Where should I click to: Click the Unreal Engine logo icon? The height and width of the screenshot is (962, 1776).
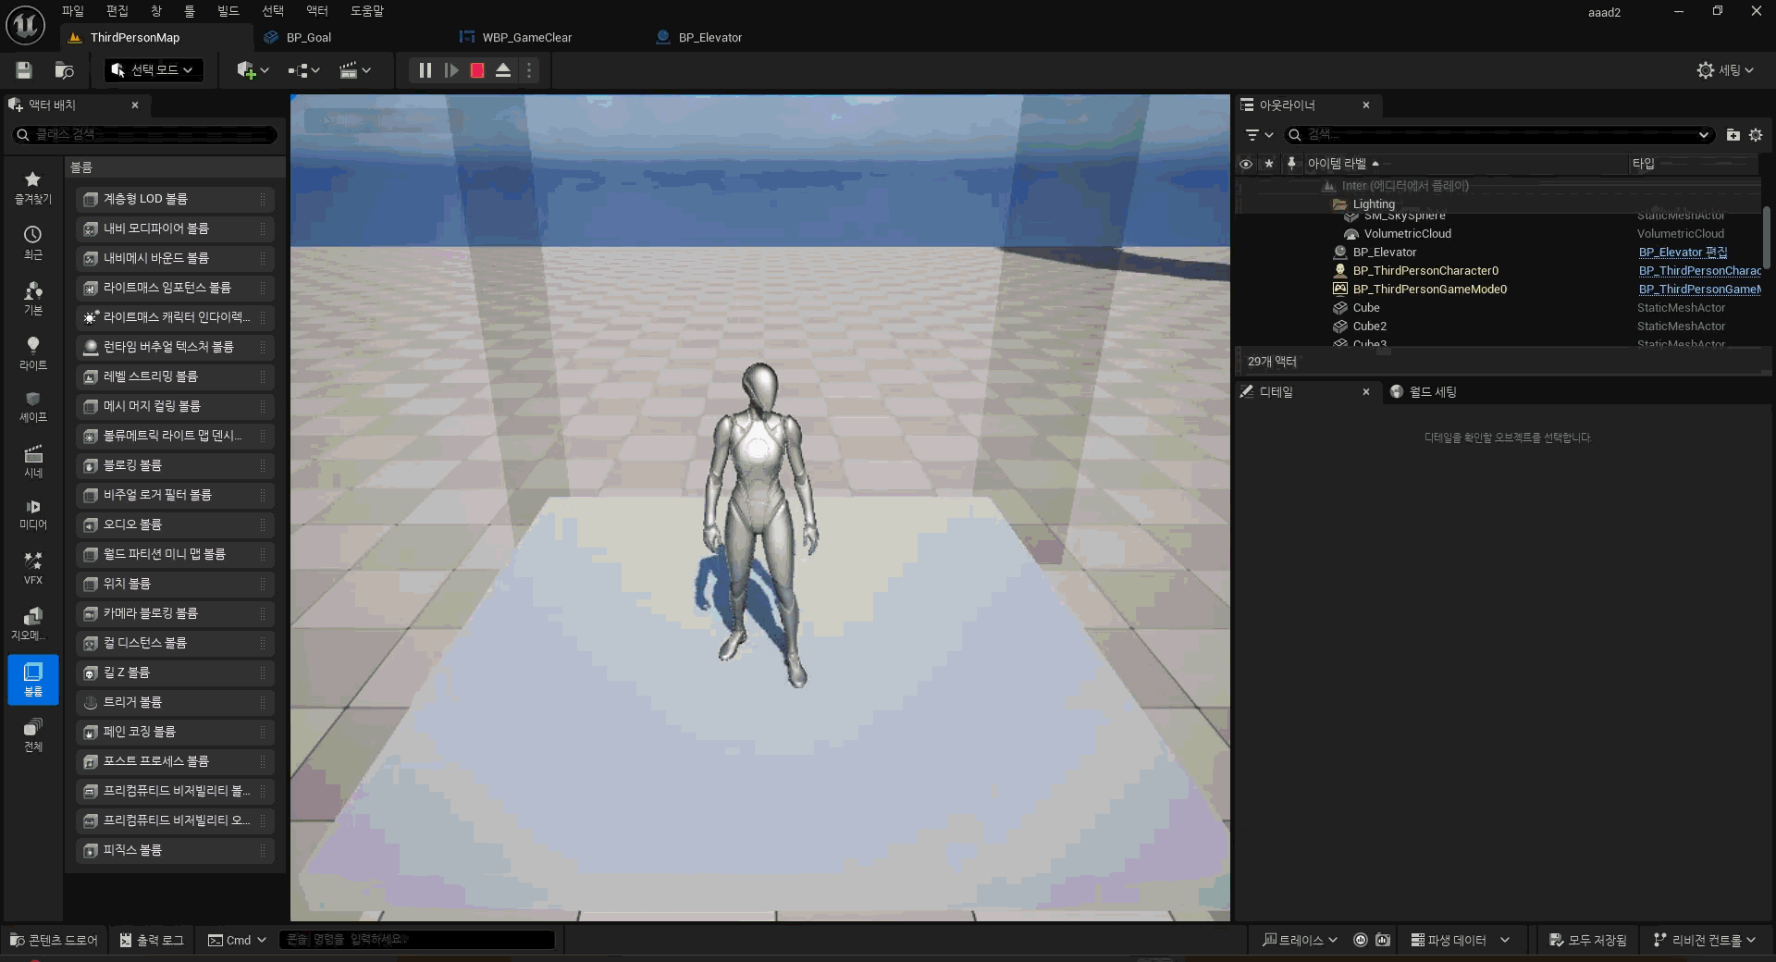25,25
